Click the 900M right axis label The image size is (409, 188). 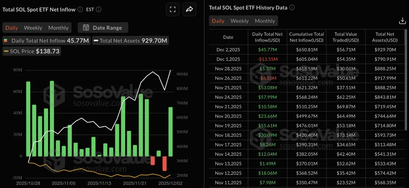coord(182,74)
